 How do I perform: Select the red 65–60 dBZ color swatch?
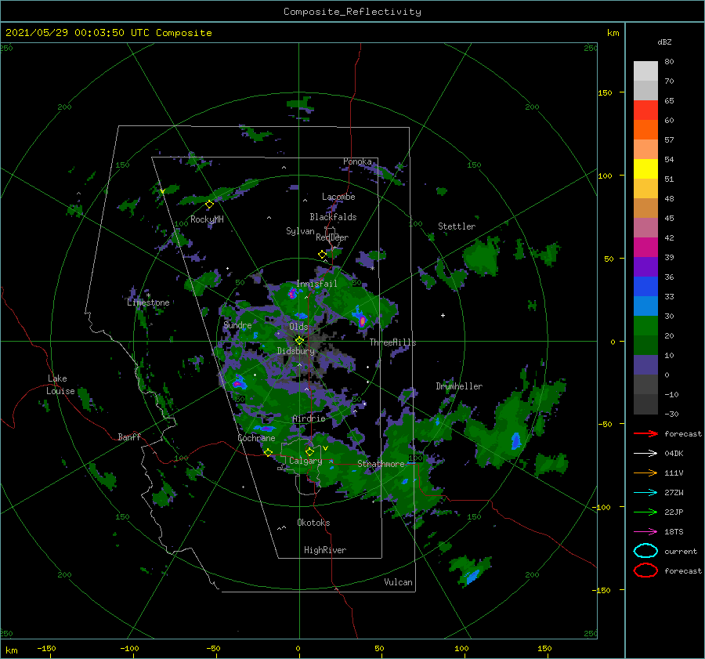coord(645,110)
